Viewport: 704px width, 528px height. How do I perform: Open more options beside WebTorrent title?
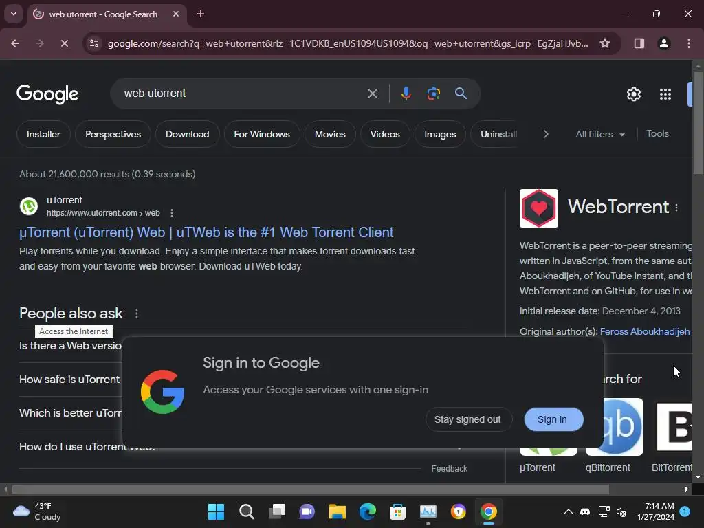point(676,208)
